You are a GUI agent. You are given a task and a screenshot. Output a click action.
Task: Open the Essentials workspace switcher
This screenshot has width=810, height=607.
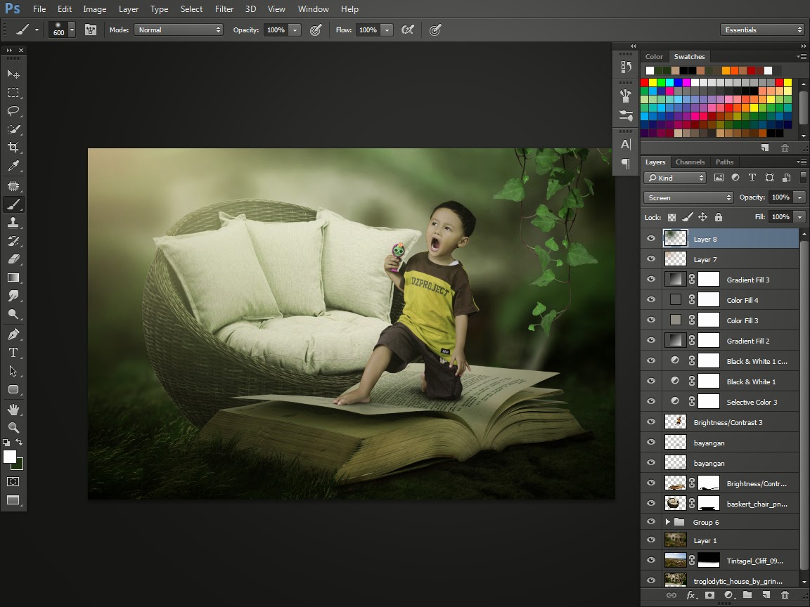[762, 30]
